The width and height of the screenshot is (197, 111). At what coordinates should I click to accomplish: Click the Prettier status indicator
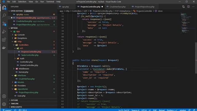(172, 110)
